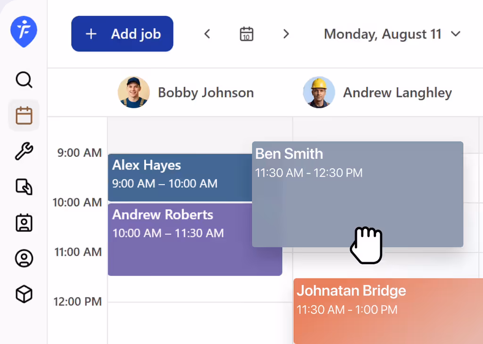Open the wrench jobs icon in sidebar

(x=24, y=151)
